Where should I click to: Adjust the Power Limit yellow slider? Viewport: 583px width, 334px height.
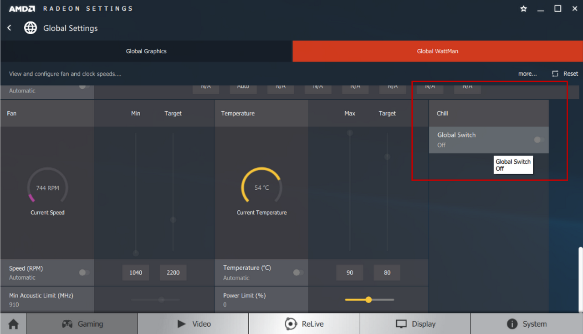(x=368, y=300)
